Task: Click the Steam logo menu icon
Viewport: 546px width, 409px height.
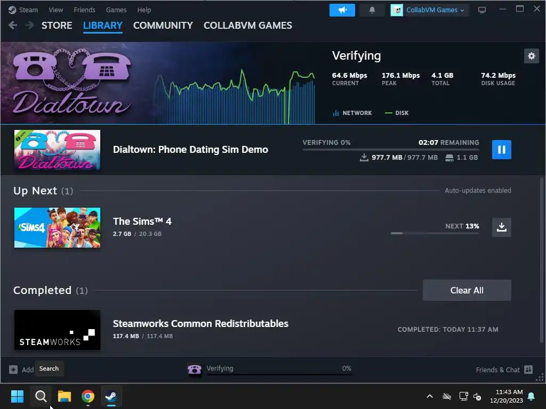Action: tap(13, 10)
